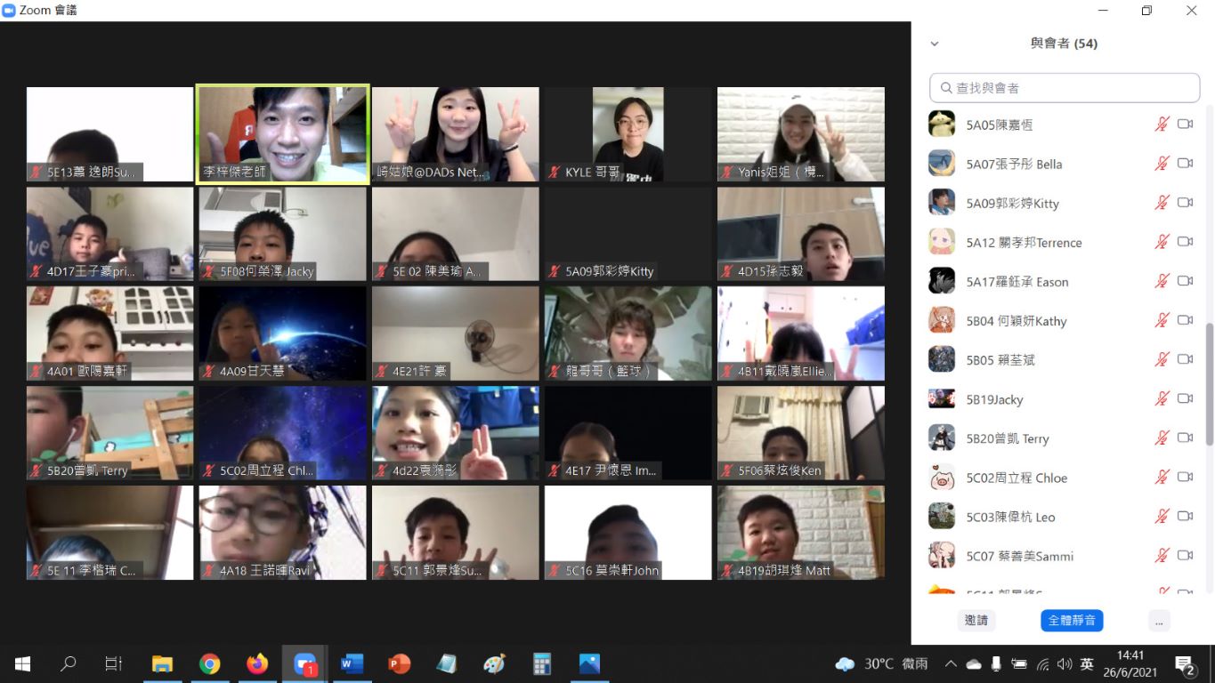Collapse the participants panel with the chevron
1215x683 pixels.
coord(935,44)
